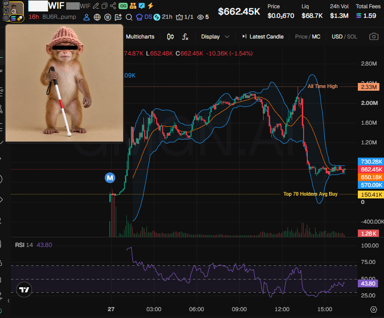Copy the token address with copy icon
Screen dimensions: 384x318
[105, 6]
